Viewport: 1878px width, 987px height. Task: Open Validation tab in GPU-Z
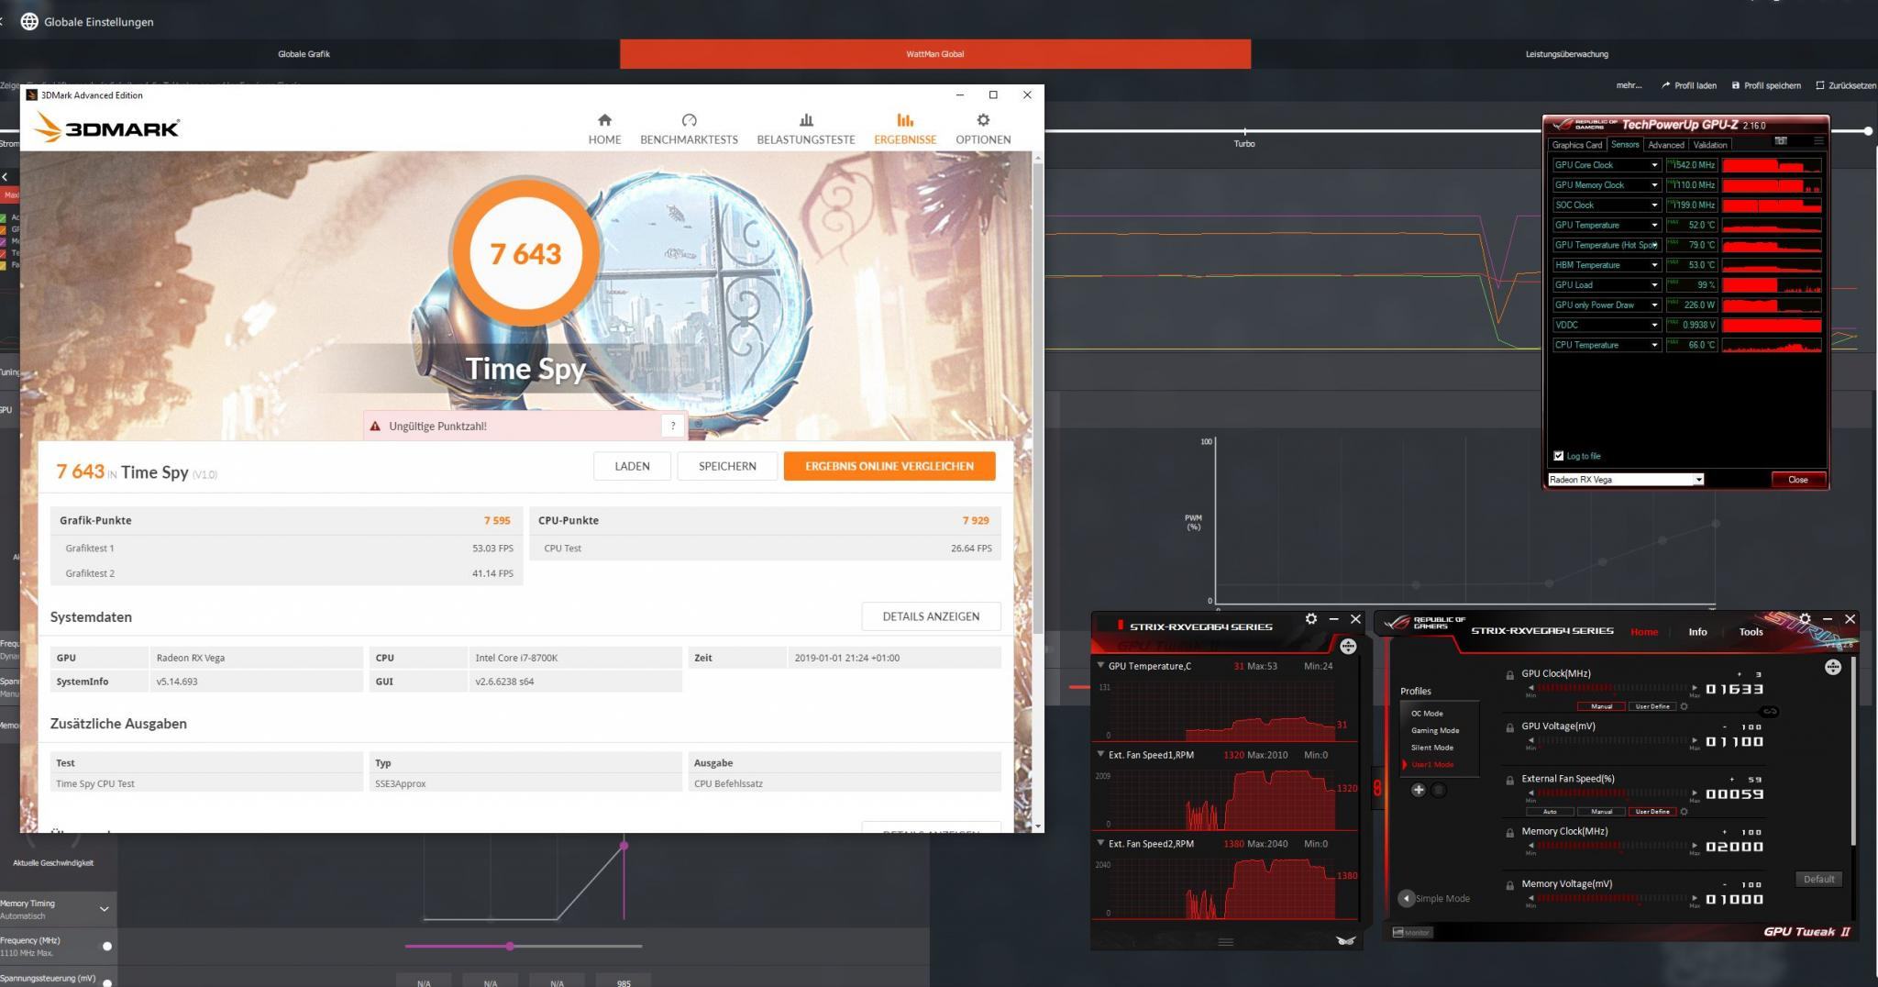[1710, 145]
